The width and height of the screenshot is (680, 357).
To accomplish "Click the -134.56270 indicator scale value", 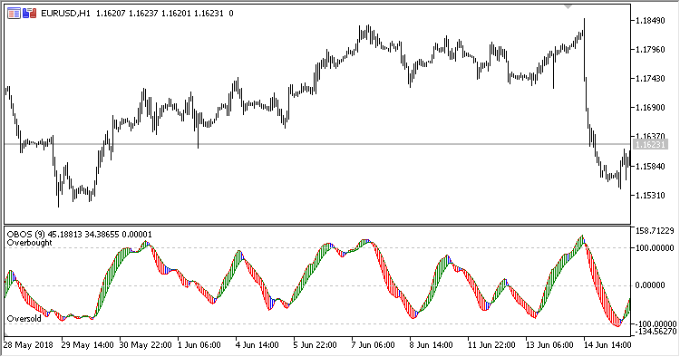I will [655, 332].
